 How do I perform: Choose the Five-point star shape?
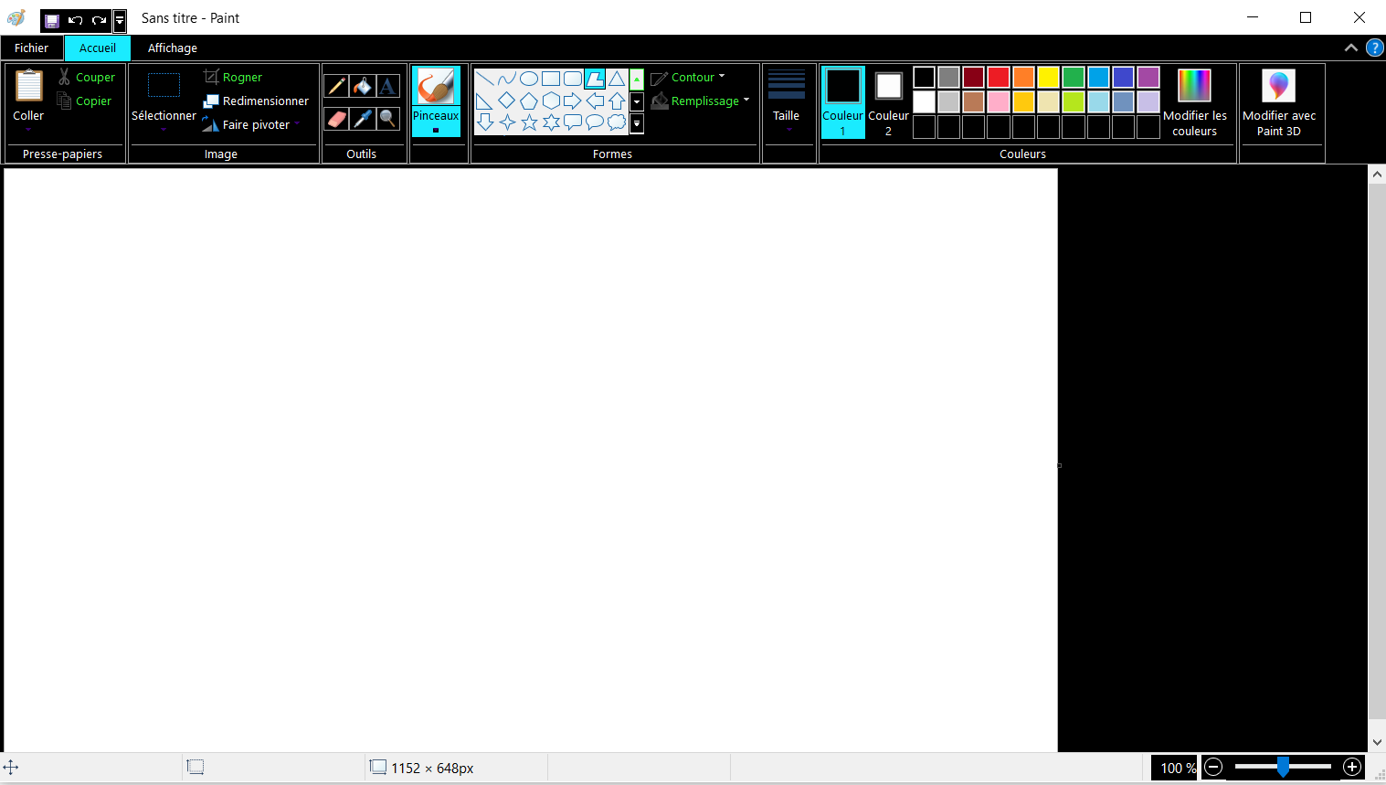point(528,122)
